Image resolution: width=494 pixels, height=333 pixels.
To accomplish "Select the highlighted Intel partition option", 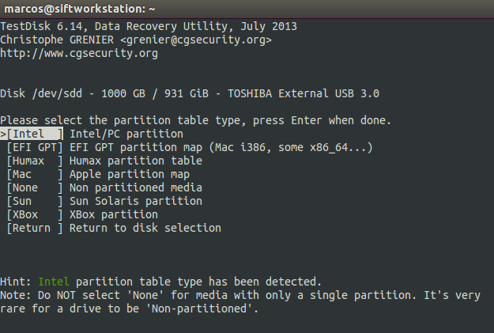I will point(35,134).
